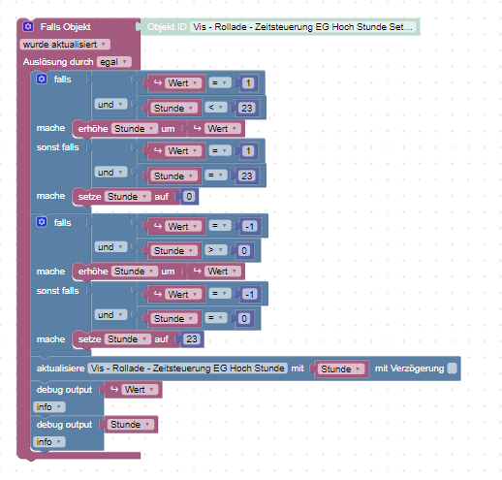Image resolution: width=502 pixels, height=480 pixels.
Task: Edit the 23 value in setze Stunde auf 23
Action: pos(192,339)
